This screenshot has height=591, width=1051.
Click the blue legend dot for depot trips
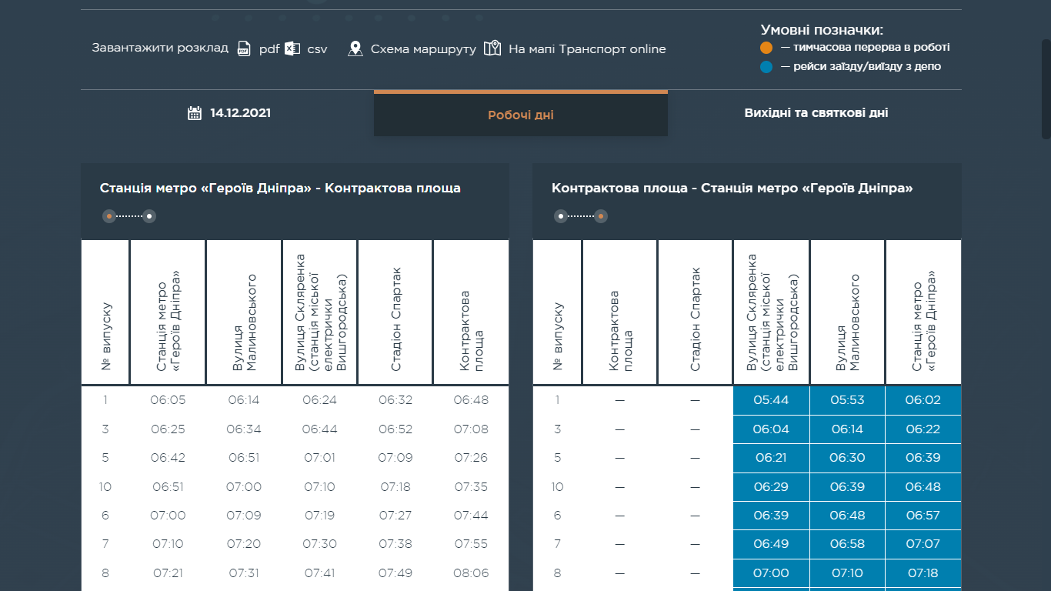click(766, 67)
